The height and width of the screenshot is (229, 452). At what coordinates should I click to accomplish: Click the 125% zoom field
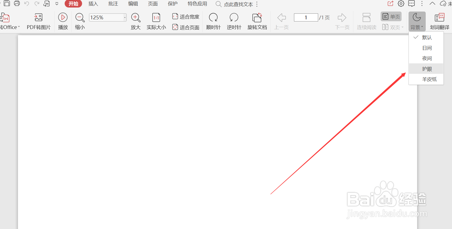click(x=106, y=17)
